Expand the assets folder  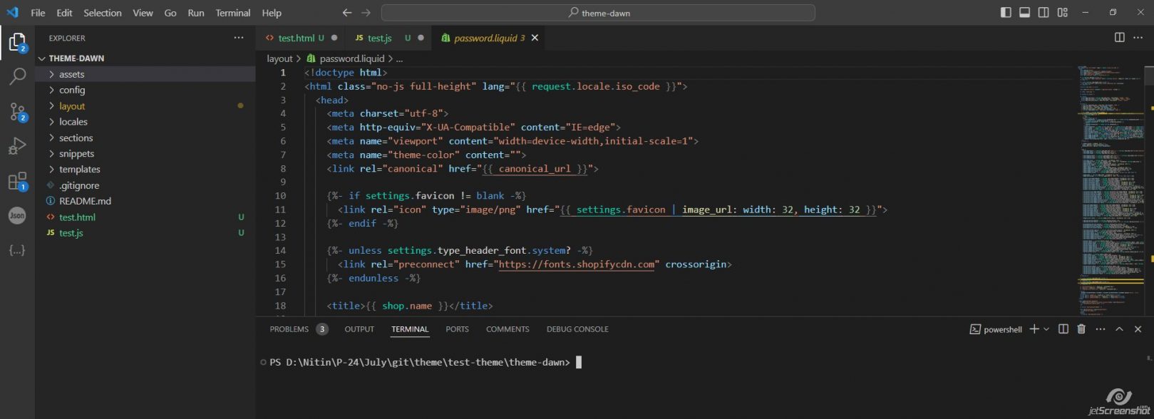tap(71, 74)
